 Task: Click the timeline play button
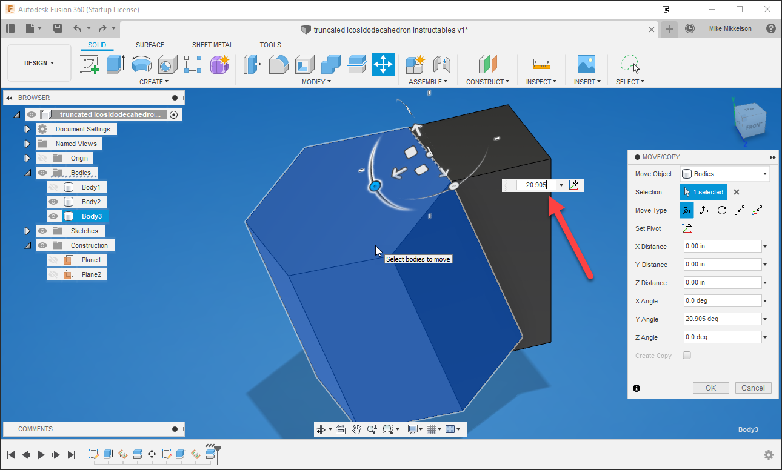40,454
